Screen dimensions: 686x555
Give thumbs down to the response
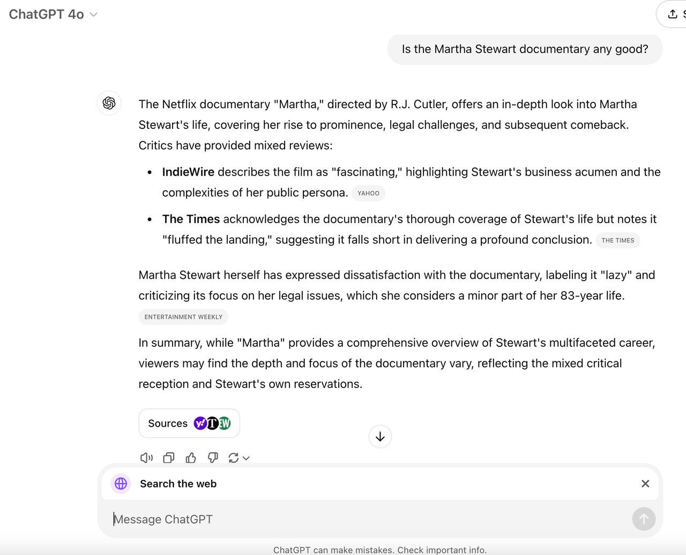pos(213,458)
